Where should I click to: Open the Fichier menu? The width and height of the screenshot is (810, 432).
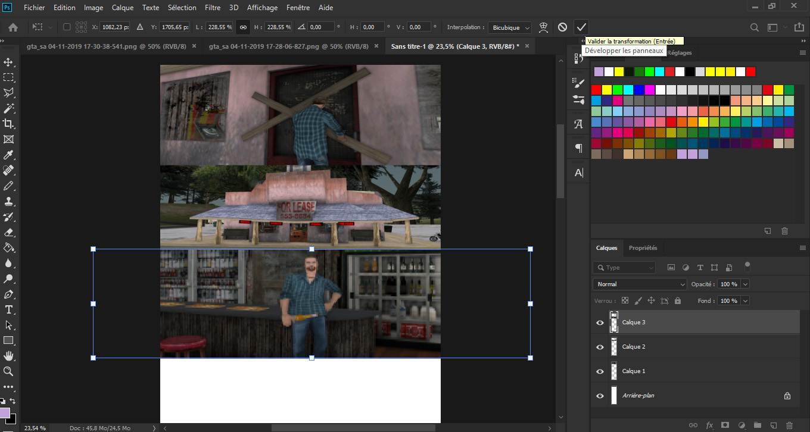tap(35, 8)
